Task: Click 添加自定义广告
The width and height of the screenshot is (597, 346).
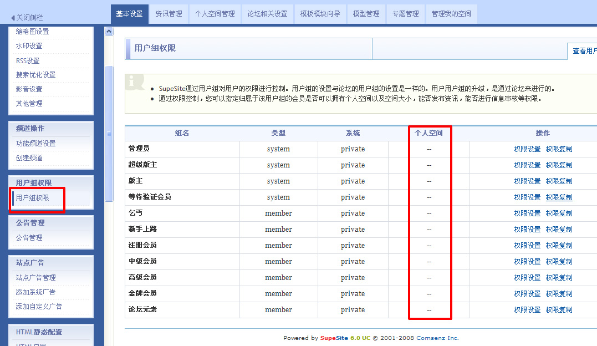Action: (x=39, y=307)
